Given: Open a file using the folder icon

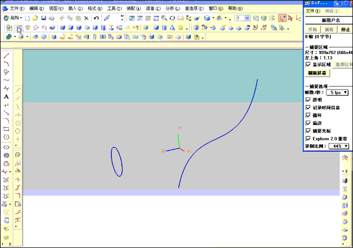Looking at the screenshot, I should coord(35,18).
